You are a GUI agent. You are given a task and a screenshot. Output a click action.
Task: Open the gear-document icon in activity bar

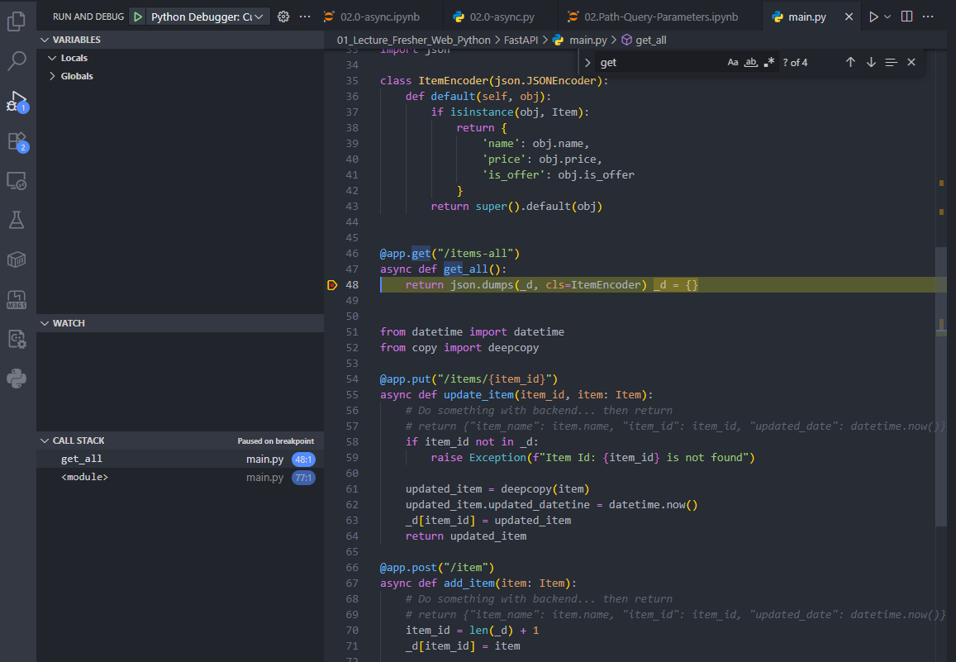click(17, 339)
